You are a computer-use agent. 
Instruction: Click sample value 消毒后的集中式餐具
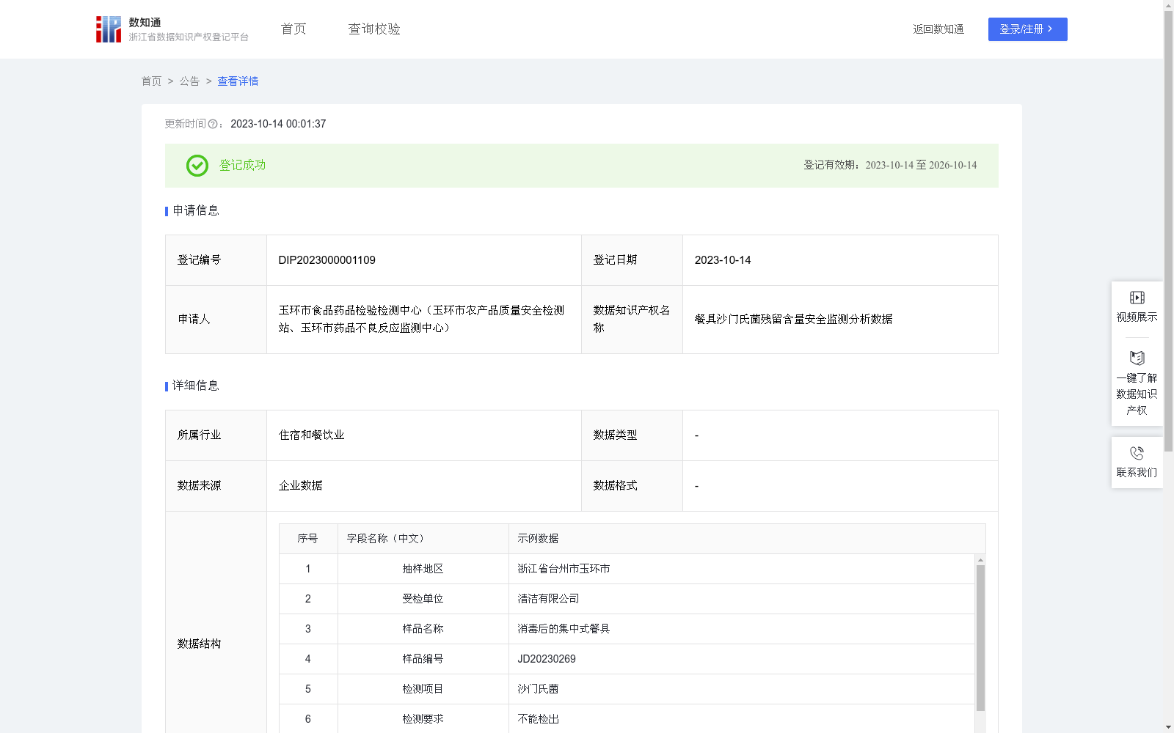click(564, 629)
